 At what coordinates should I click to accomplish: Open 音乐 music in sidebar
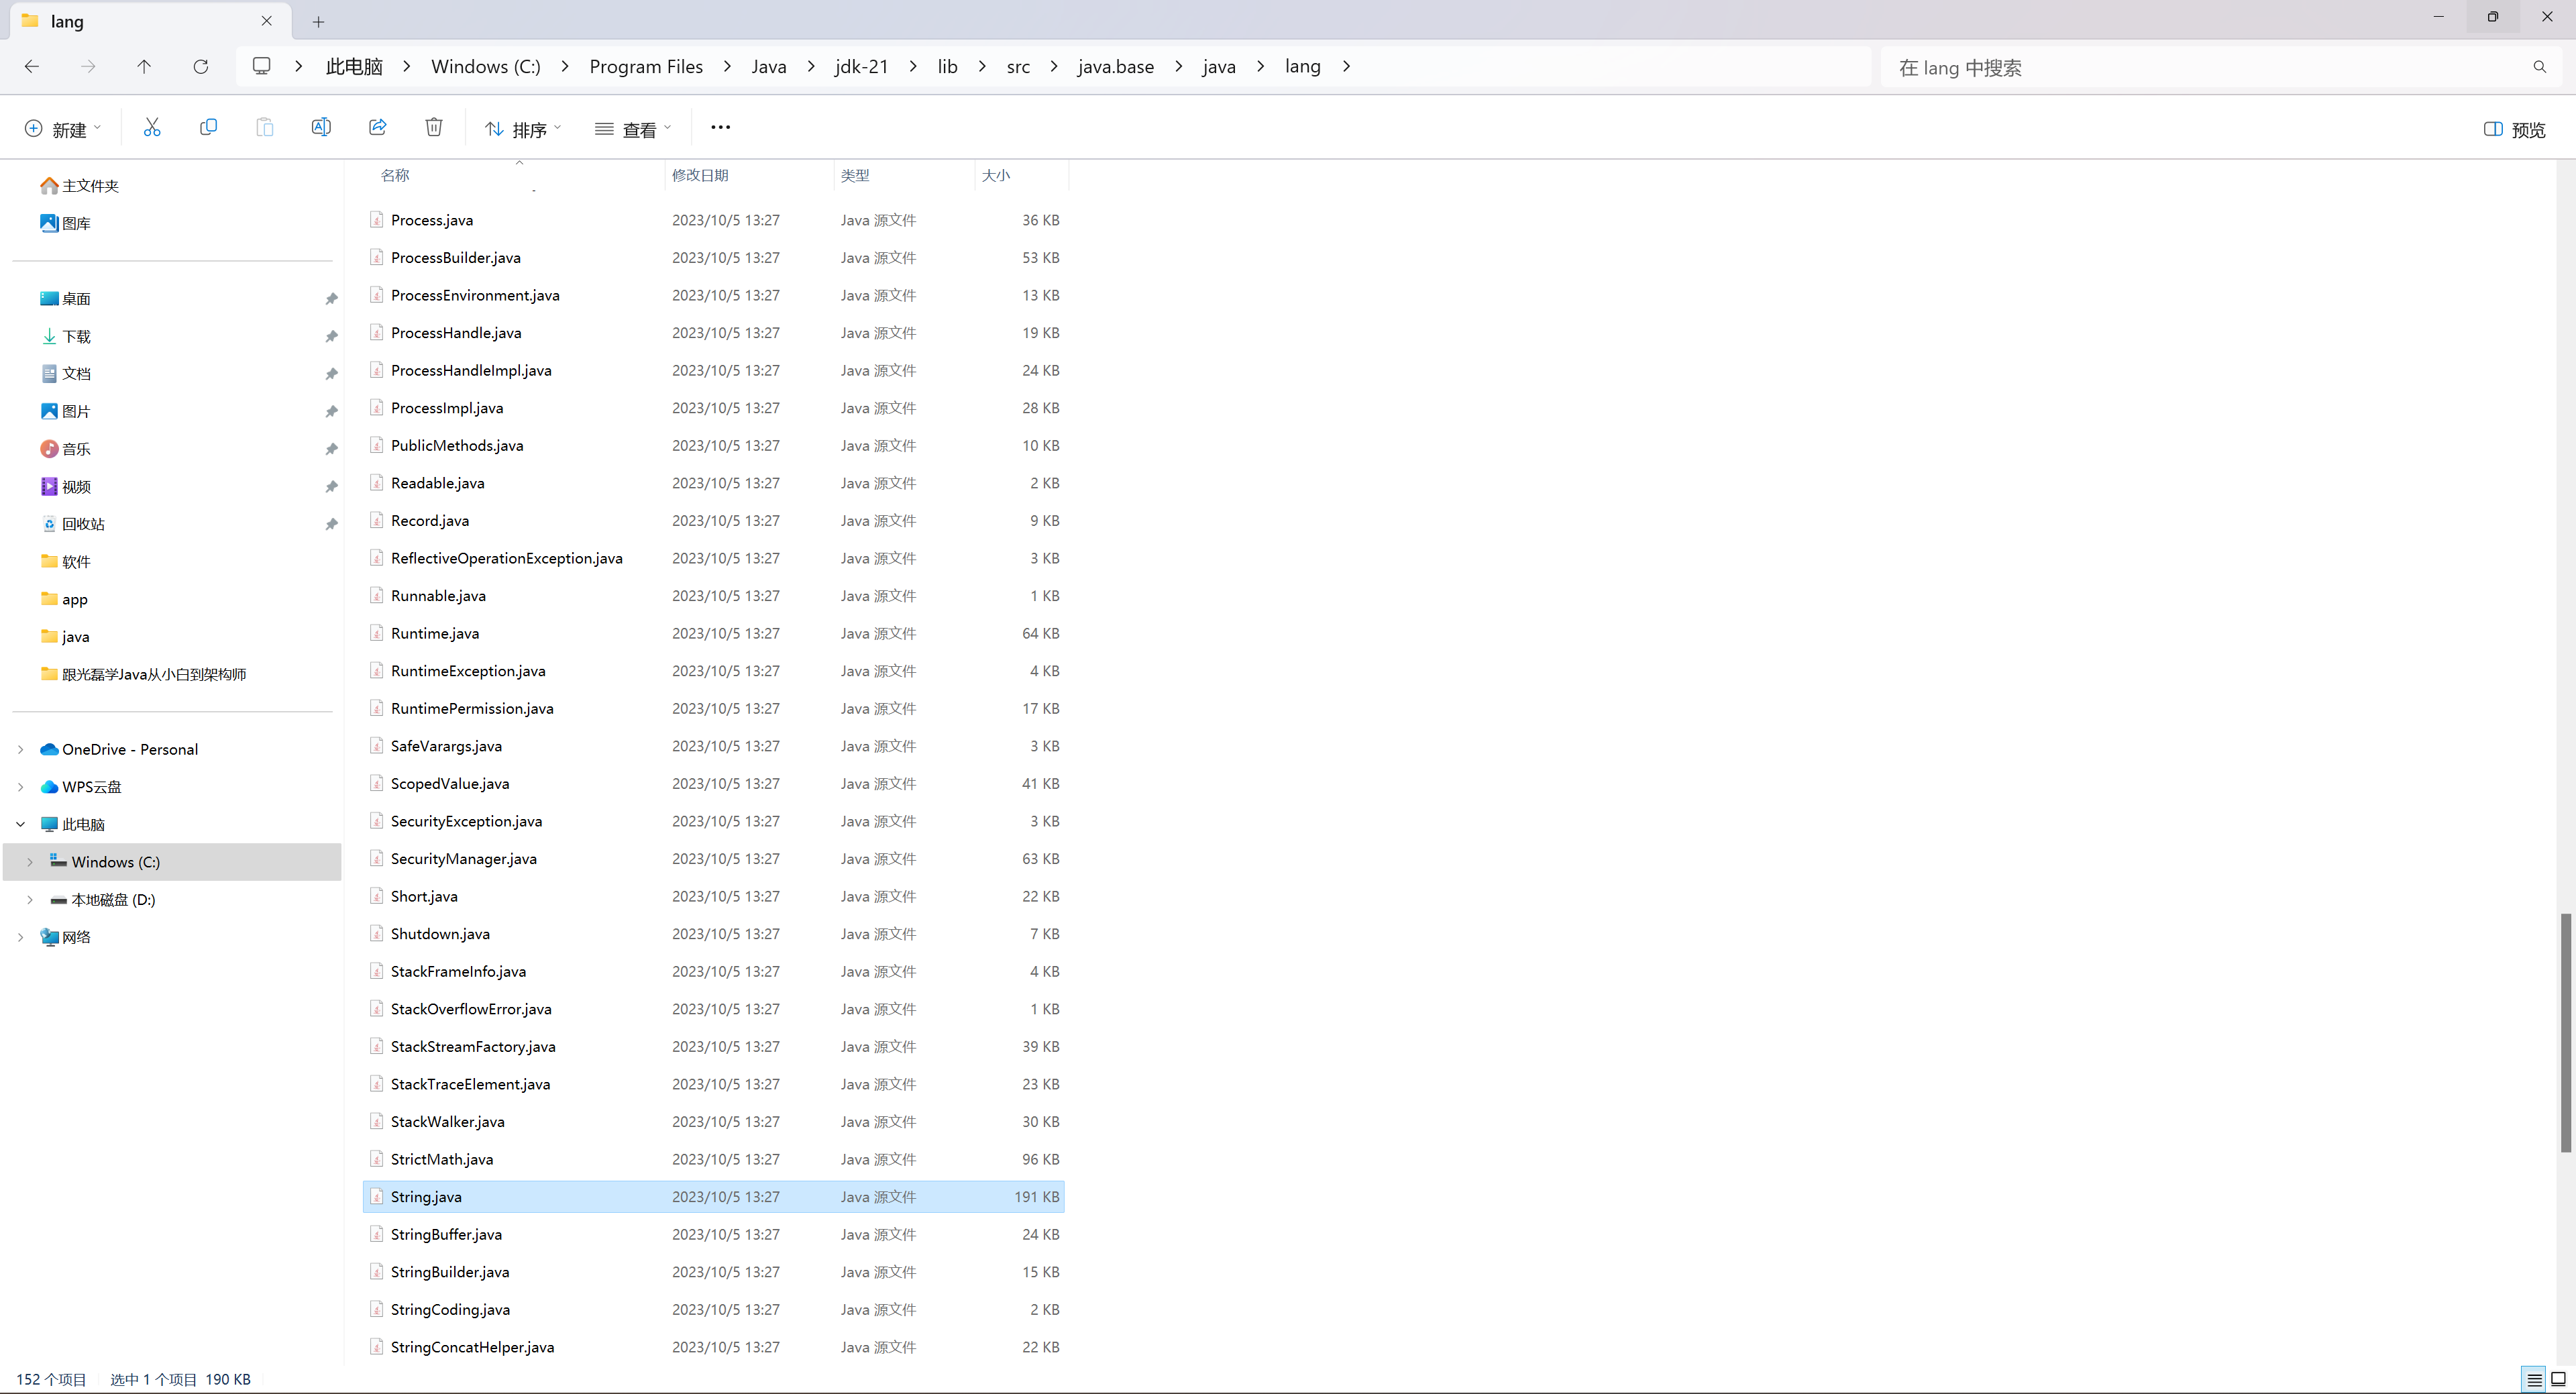(x=66, y=449)
